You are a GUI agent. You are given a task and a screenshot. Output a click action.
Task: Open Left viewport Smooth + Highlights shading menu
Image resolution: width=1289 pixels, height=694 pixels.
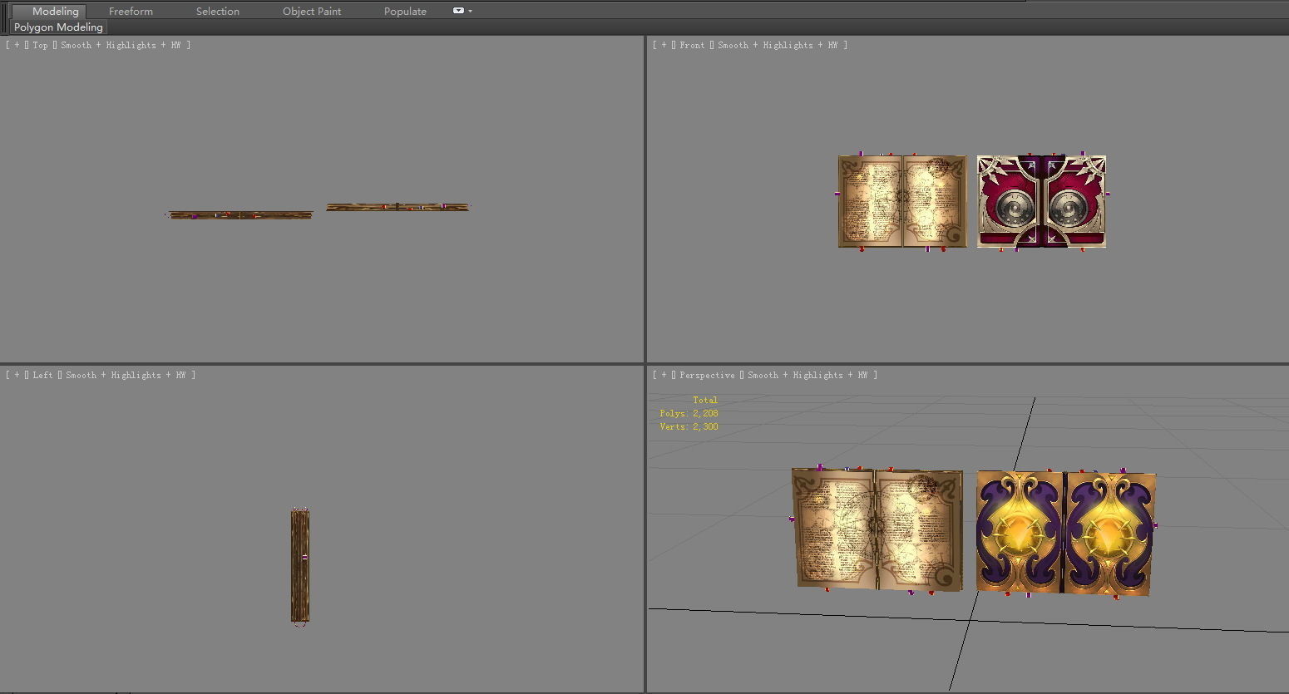pos(126,375)
